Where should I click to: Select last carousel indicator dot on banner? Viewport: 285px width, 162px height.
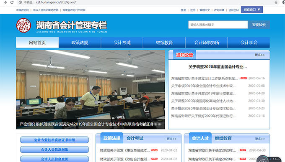pos(159,124)
